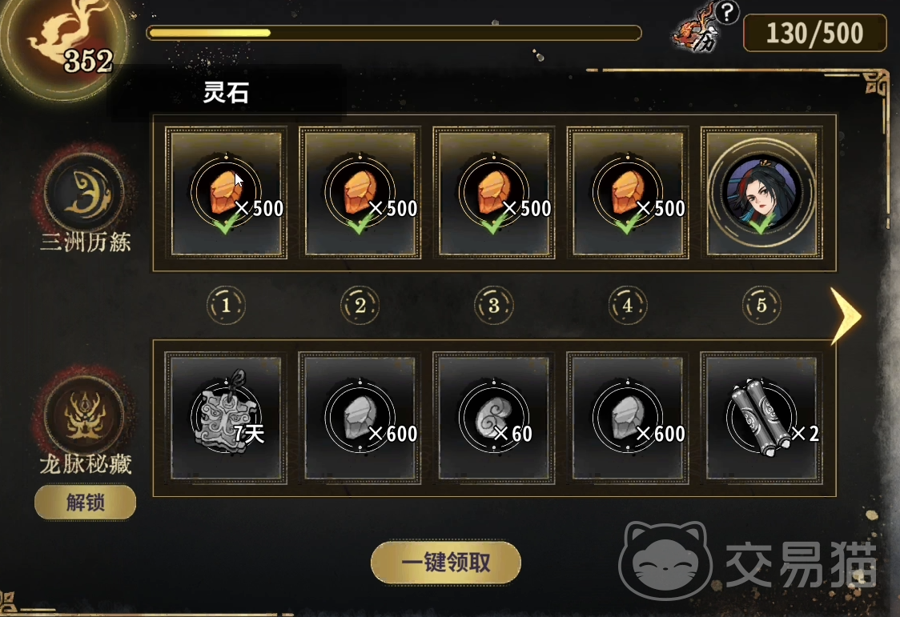Select the first ×500 spirit stone reward
Image resolution: width=900 pixels, height=617 pixels.
(226, 193)
